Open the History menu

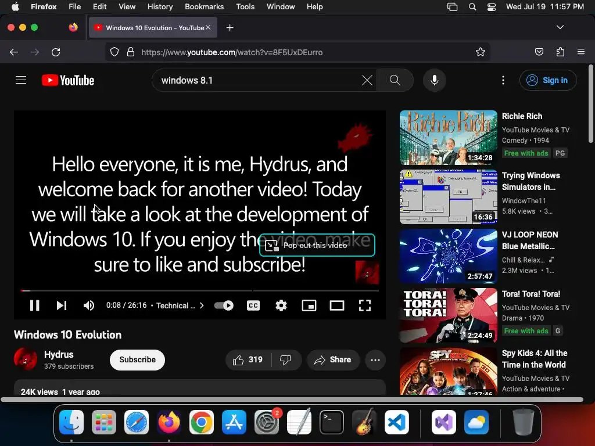(160, 6)
